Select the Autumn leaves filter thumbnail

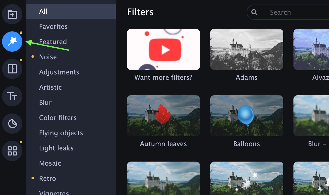coord(163,116)
